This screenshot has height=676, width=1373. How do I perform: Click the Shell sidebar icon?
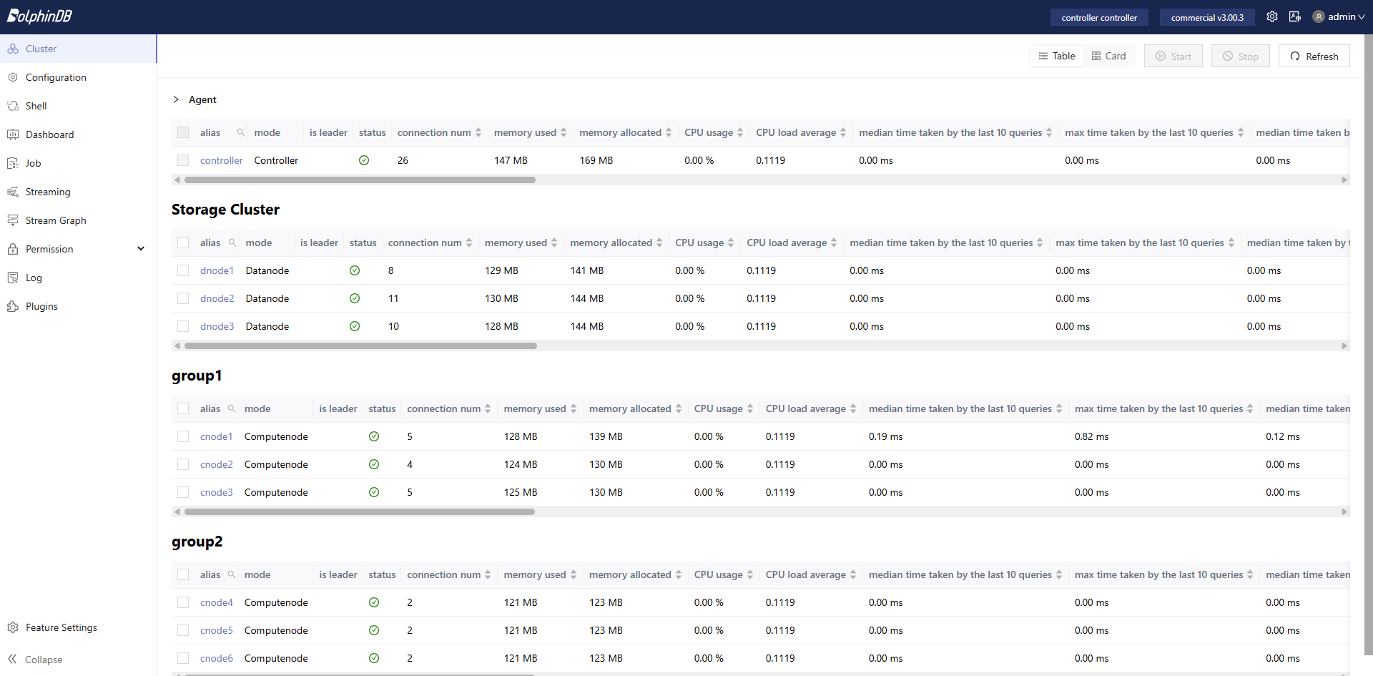point(13,106)
